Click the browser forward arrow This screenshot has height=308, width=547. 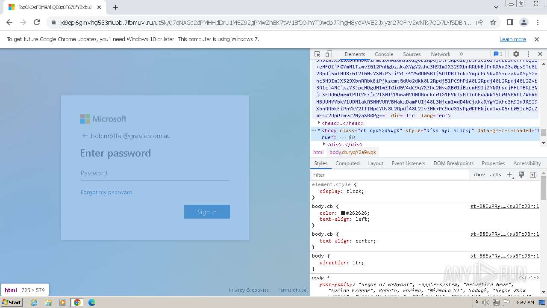23,22
